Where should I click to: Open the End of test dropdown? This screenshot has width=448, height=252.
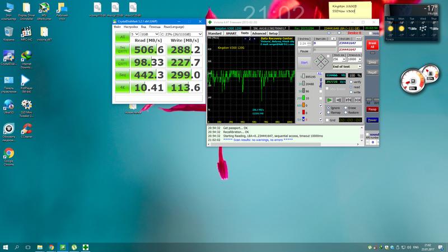click(x=347, y=66)
